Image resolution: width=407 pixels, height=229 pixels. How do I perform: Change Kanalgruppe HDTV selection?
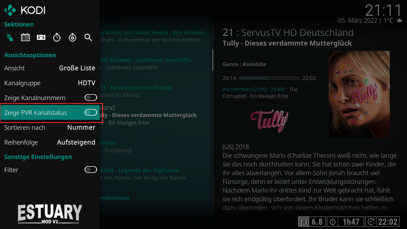50,83
